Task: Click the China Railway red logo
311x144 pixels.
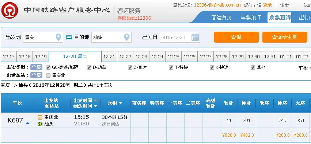Action: [x=10, y=10]
